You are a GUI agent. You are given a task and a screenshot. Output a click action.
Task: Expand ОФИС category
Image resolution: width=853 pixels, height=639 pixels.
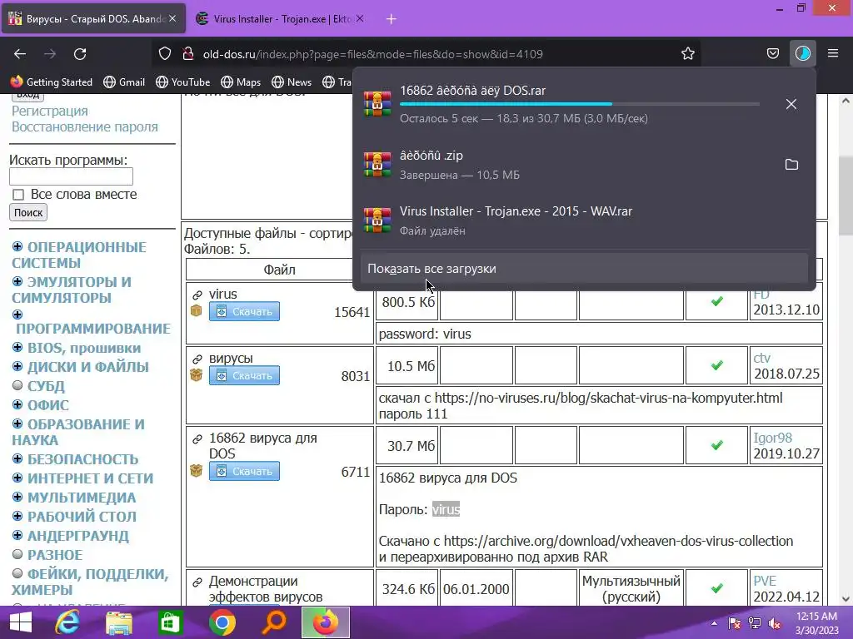tap(17, 404)
